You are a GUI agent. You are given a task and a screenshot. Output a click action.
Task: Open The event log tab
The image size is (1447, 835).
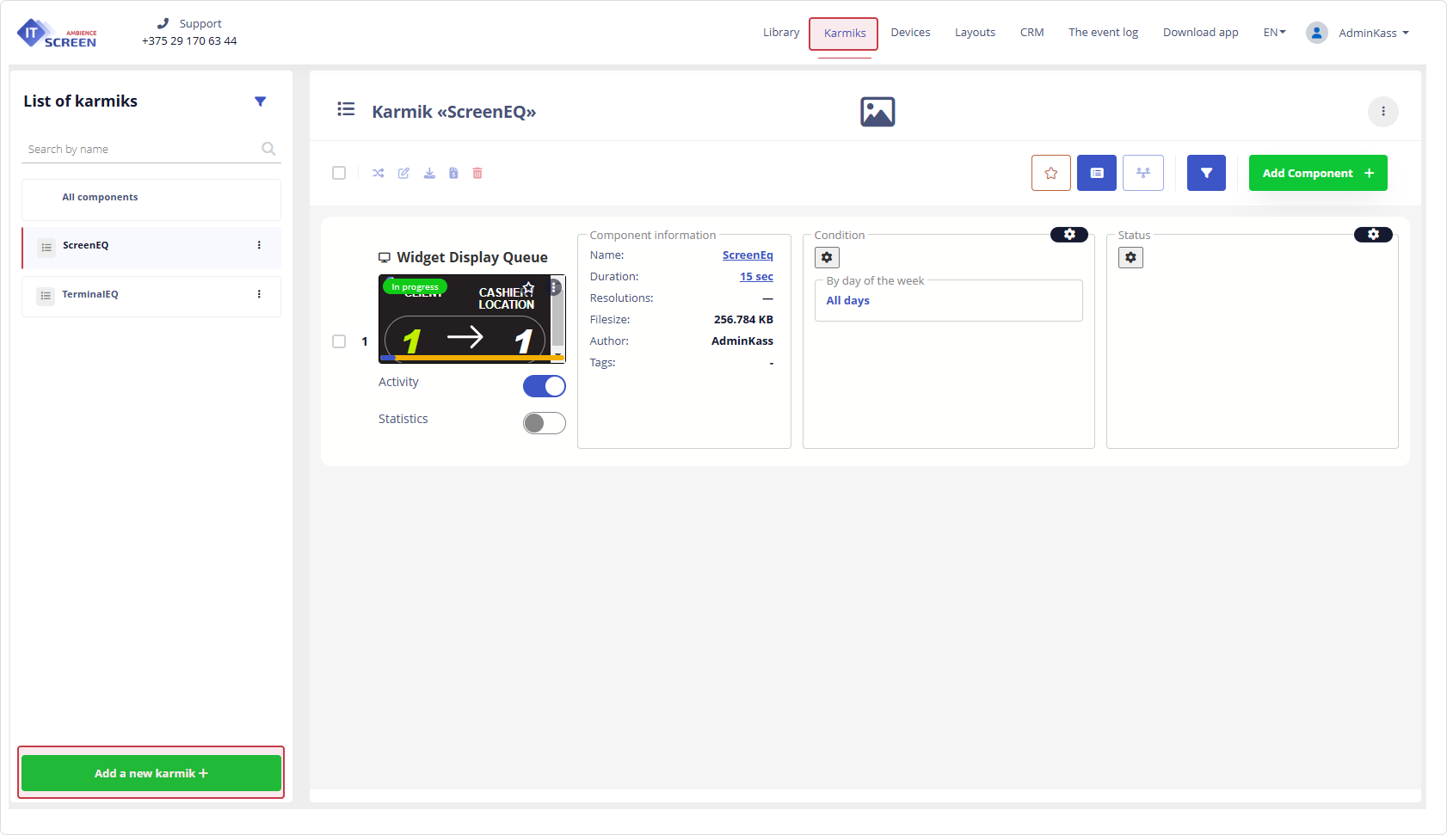coord(1103,33)
